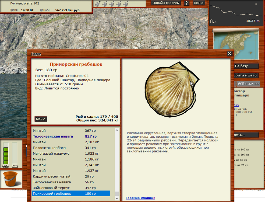Click the question mark help button
The width and height of the screenshot is (265, 202).
(186, 3)
